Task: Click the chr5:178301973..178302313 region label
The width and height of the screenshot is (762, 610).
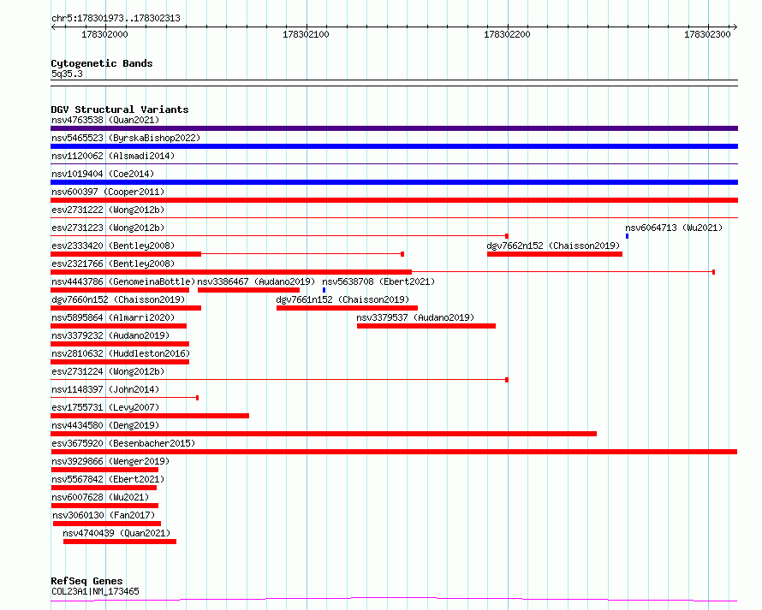Action: coord(116,18)
